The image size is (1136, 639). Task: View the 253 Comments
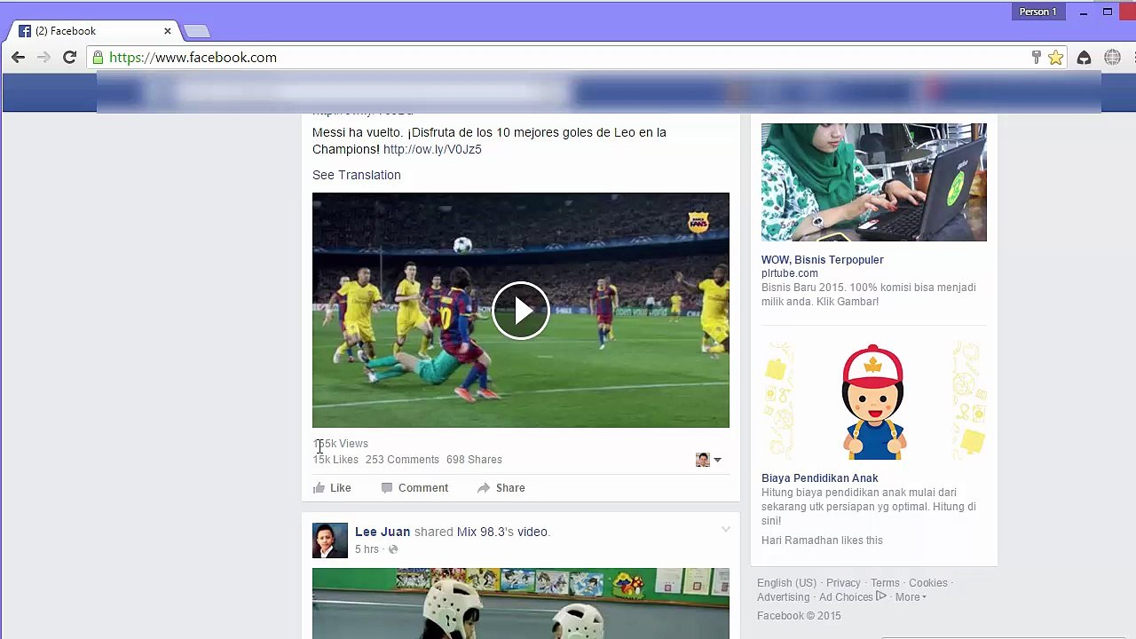402,460
